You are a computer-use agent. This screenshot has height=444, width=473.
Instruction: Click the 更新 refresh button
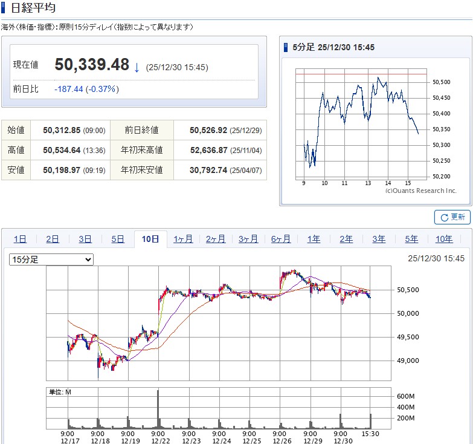pyautogui.click(x=452, y=217)
